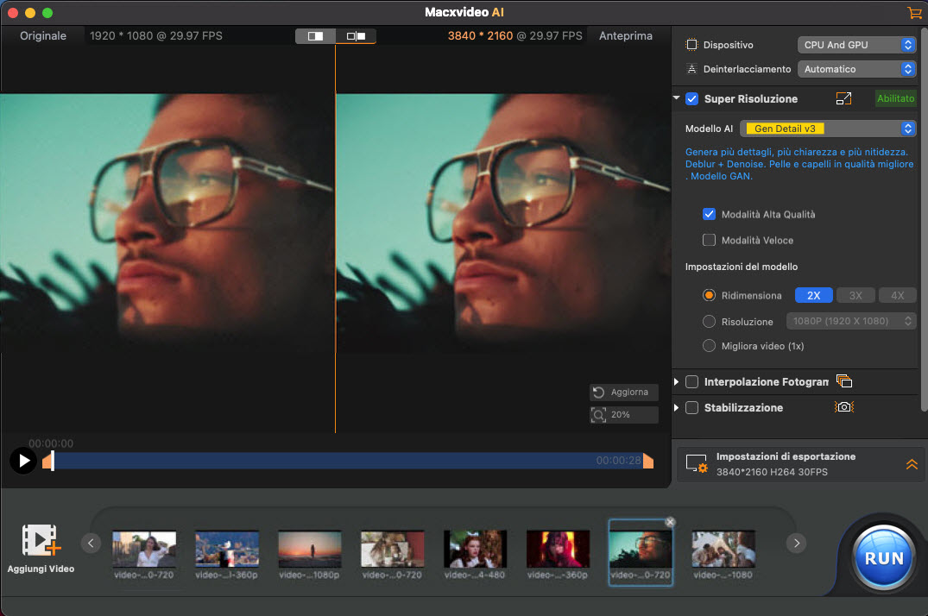Expand the Stabilizzazione section
928x616 pixels.
pos(676,406)
